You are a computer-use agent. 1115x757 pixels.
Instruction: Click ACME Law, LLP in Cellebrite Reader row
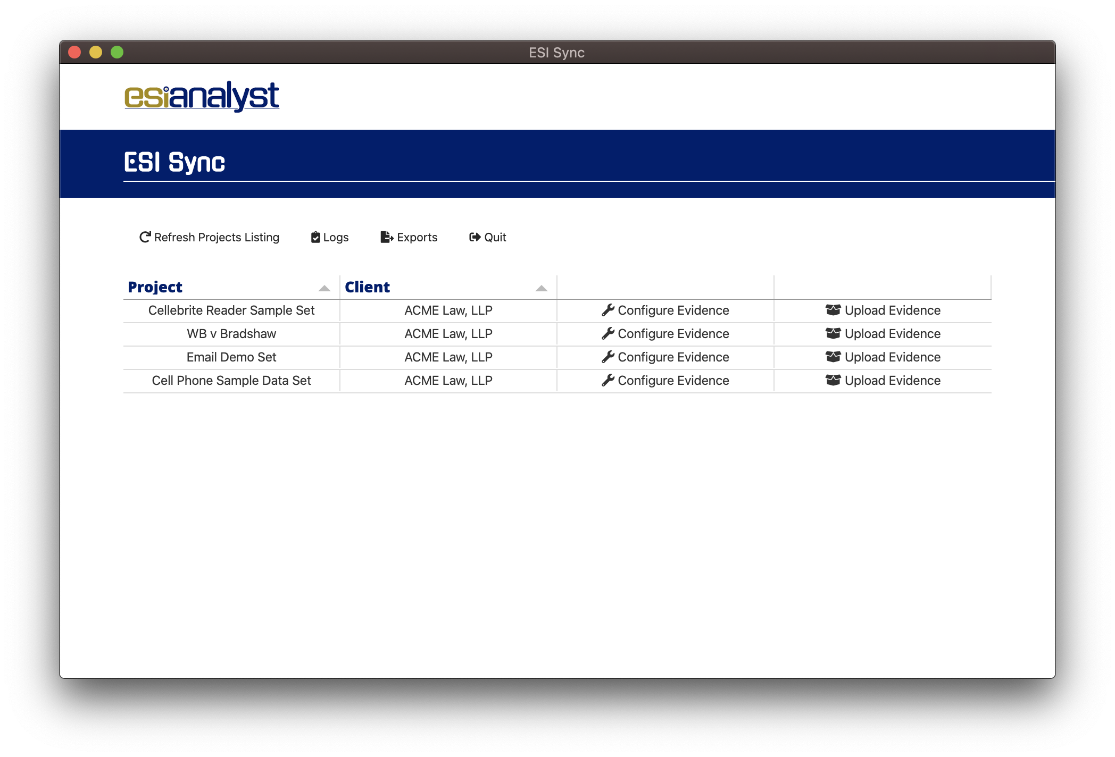tap(448, 310)
